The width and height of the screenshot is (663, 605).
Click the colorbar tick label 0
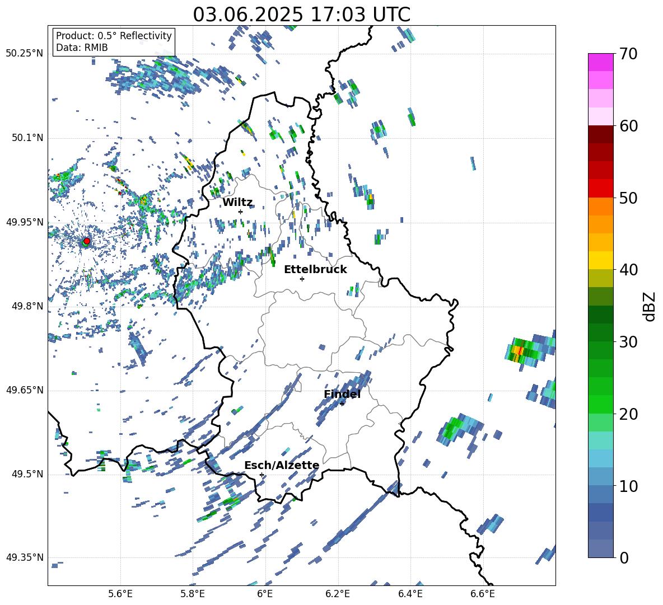624,558
